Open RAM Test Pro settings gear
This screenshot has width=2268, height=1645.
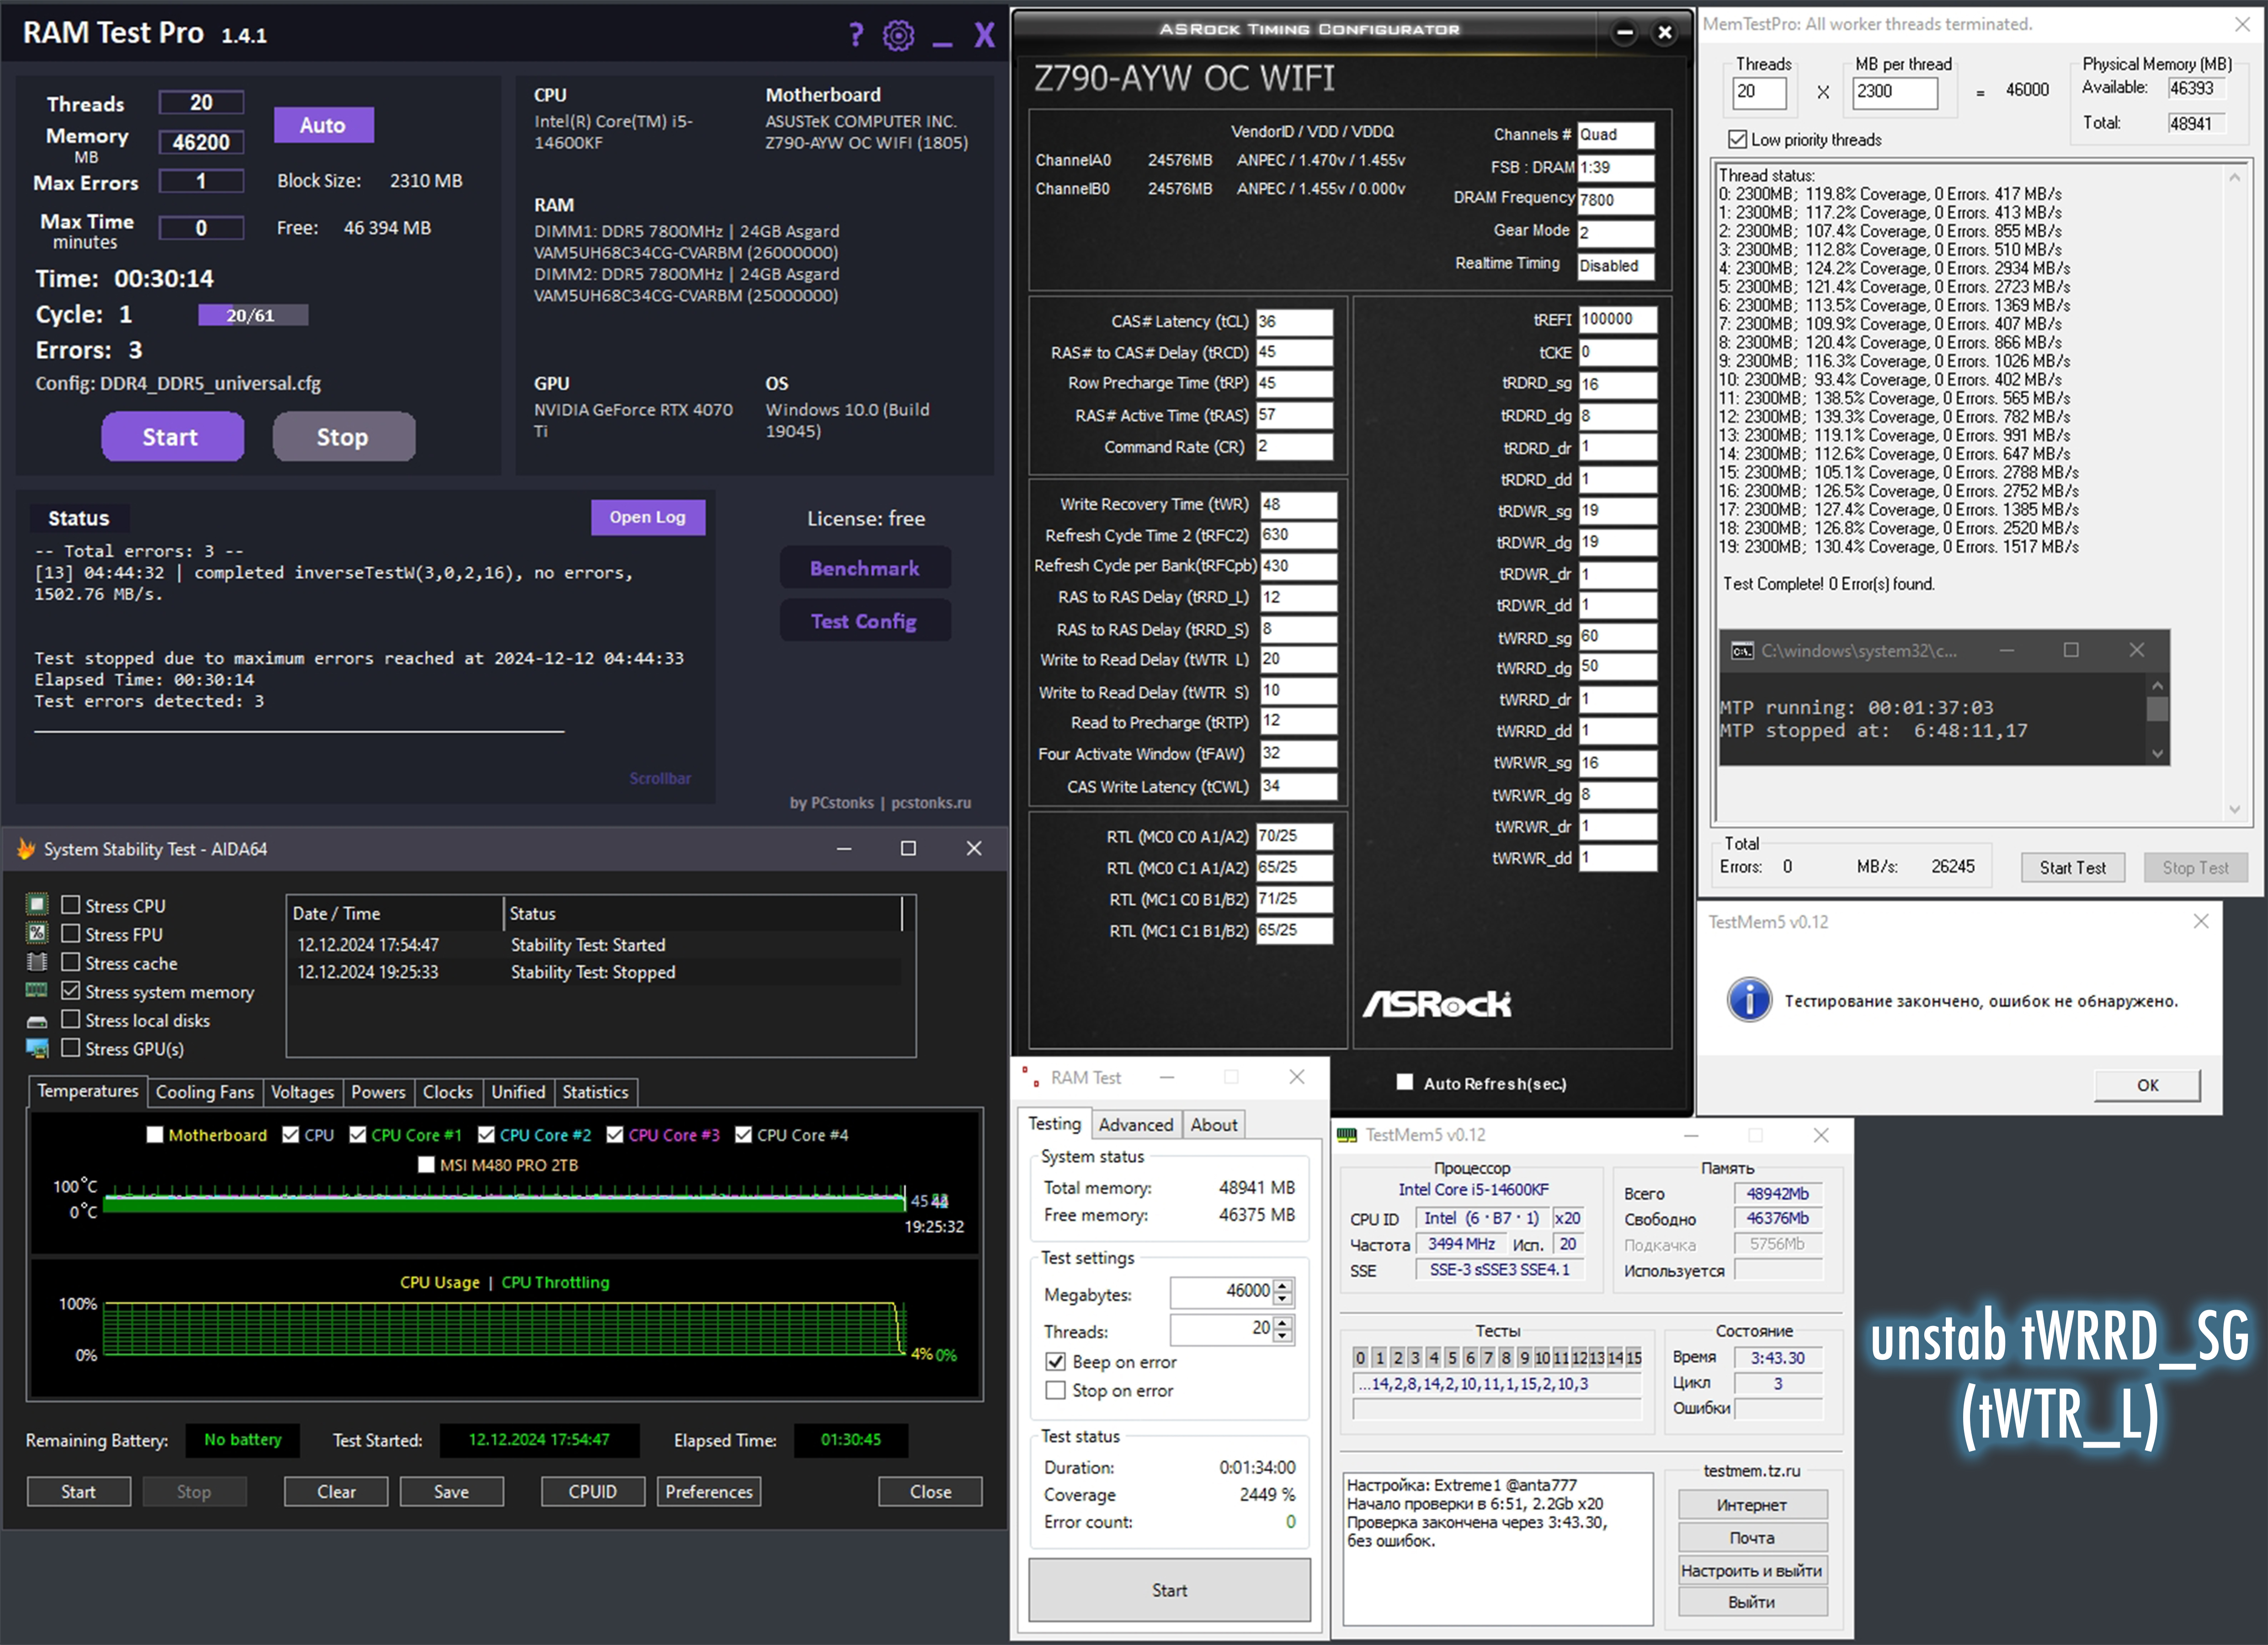pos(898,36)
